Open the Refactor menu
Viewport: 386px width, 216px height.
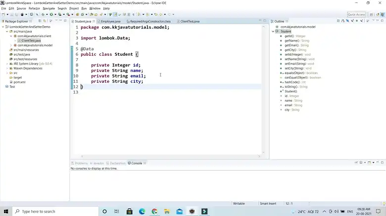coord(34,8)
